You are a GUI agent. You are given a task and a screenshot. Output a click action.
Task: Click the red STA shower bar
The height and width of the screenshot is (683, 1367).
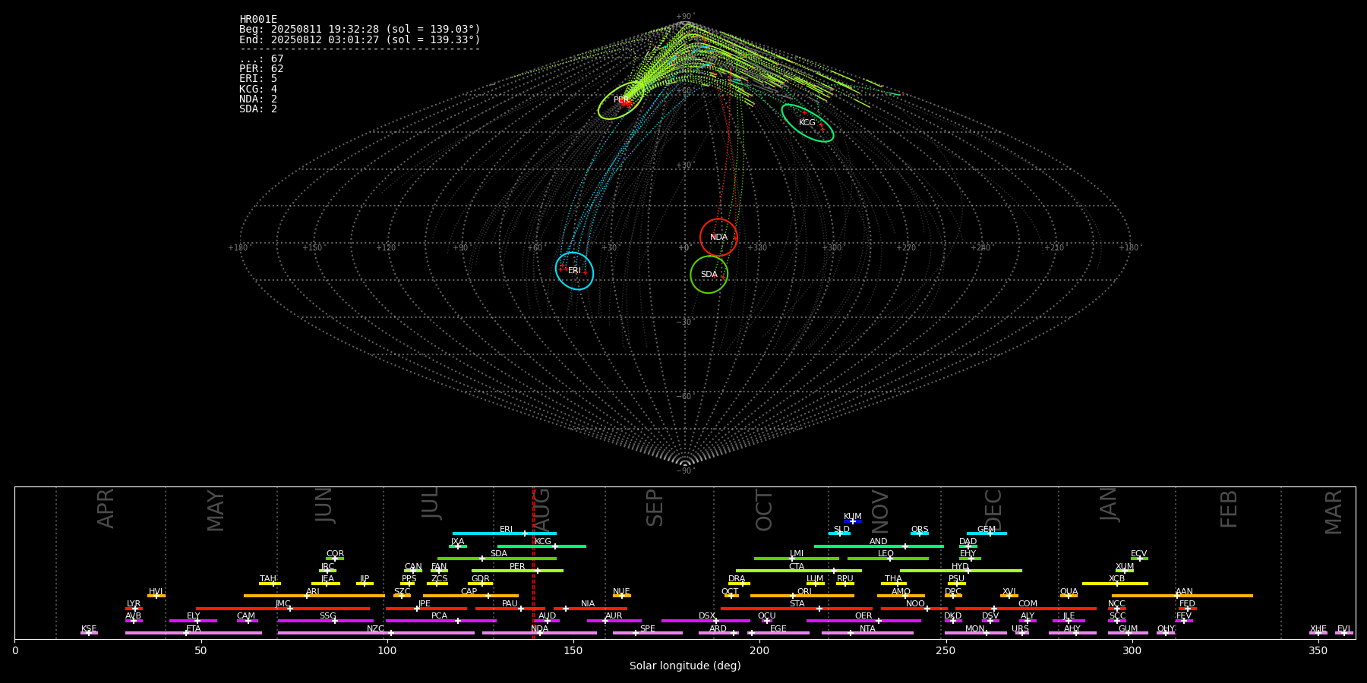tap(797, 608)
